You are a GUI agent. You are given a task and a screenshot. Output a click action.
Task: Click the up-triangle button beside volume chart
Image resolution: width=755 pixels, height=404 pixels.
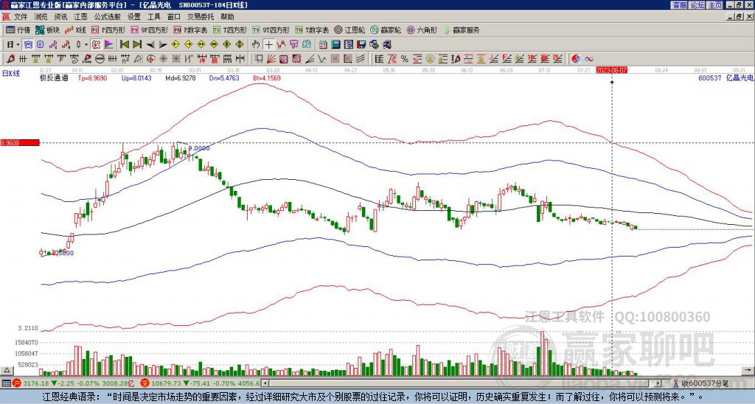point(6,371)
